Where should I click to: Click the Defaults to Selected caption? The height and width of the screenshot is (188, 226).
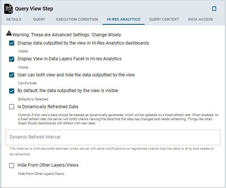click(33, 99)
